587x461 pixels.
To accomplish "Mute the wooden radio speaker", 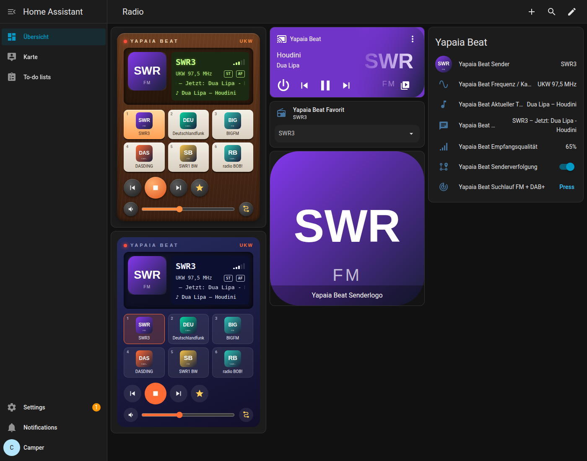I will point(131,209).
